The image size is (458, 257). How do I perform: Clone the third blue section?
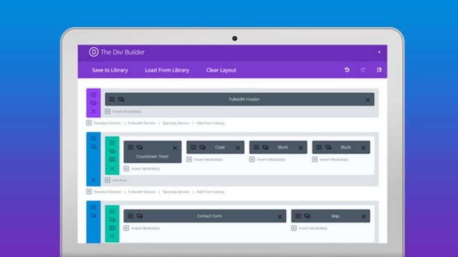pos(93,216)
